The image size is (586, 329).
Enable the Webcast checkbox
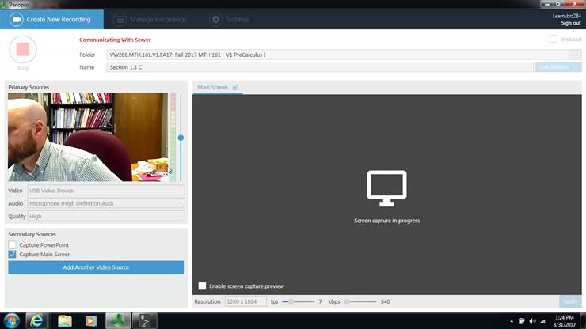[554, 40]
